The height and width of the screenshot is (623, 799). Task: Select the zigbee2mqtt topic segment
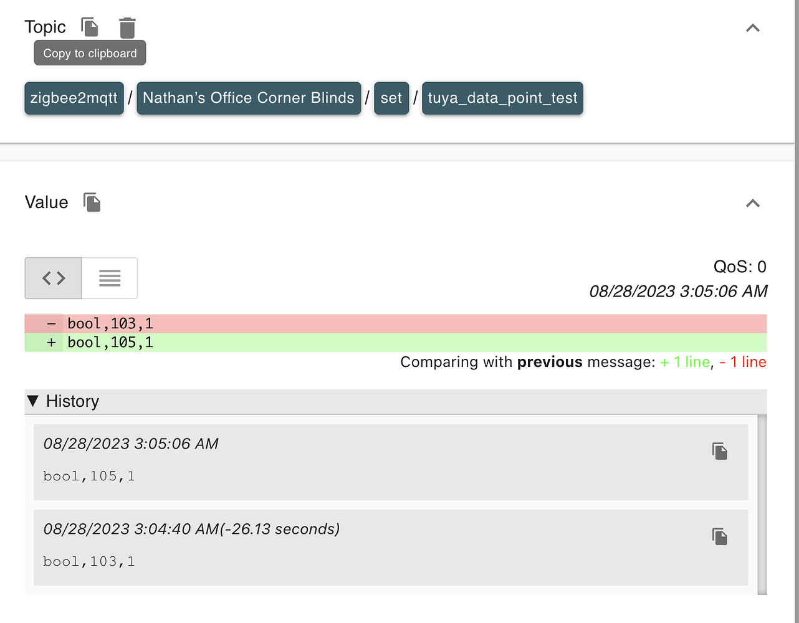tap(74, 98)
